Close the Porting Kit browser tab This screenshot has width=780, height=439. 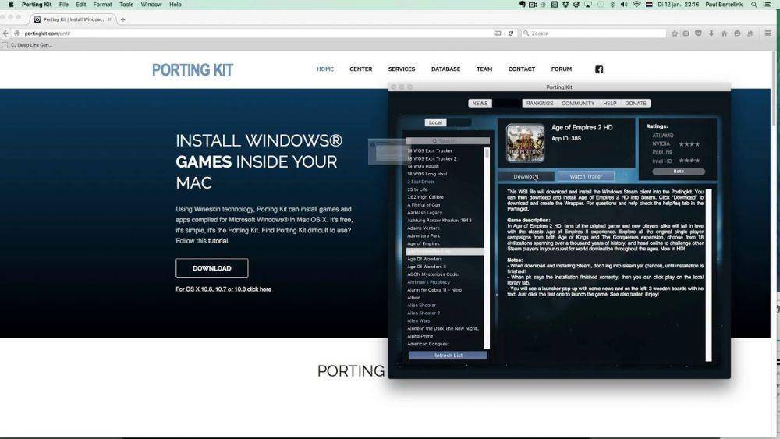pos(110,19)
